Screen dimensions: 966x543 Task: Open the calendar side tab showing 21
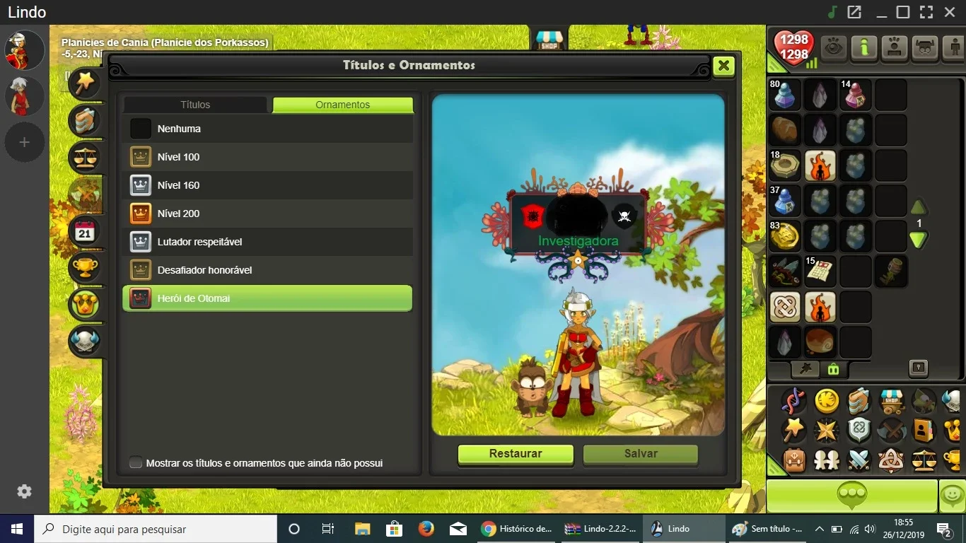tap(85, 230)
